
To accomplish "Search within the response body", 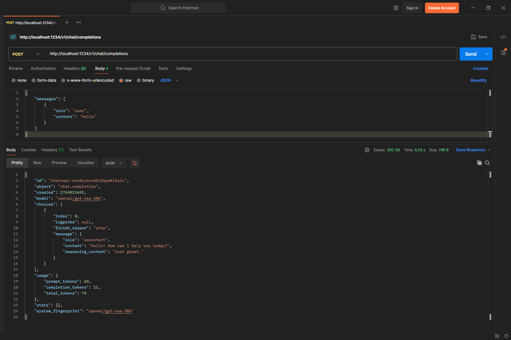I will coord(487,162).
